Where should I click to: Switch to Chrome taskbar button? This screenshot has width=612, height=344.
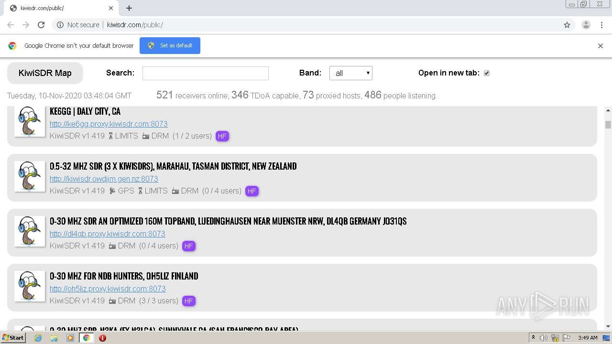(87, 338)
